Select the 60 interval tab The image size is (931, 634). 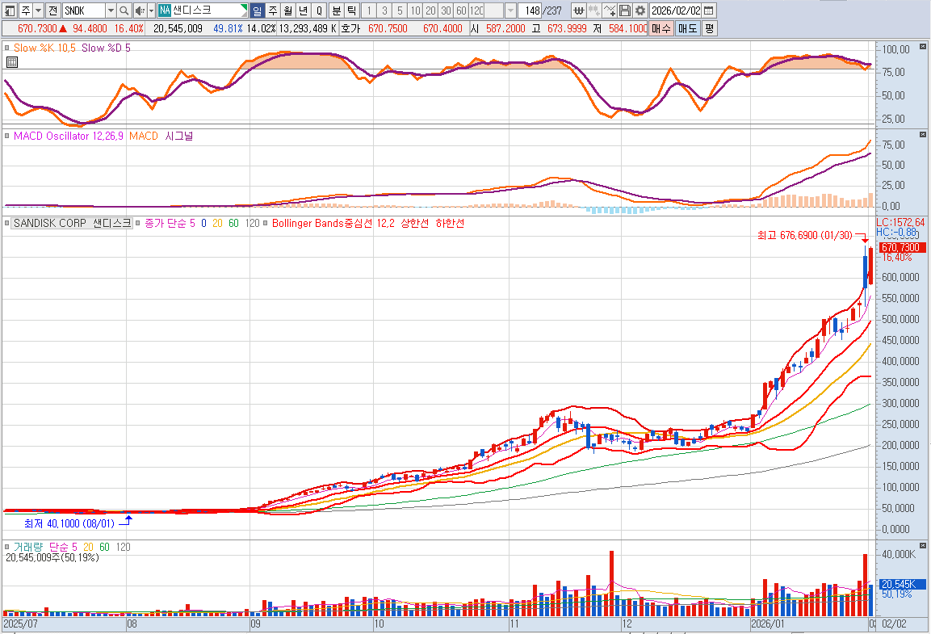[460, 10]
